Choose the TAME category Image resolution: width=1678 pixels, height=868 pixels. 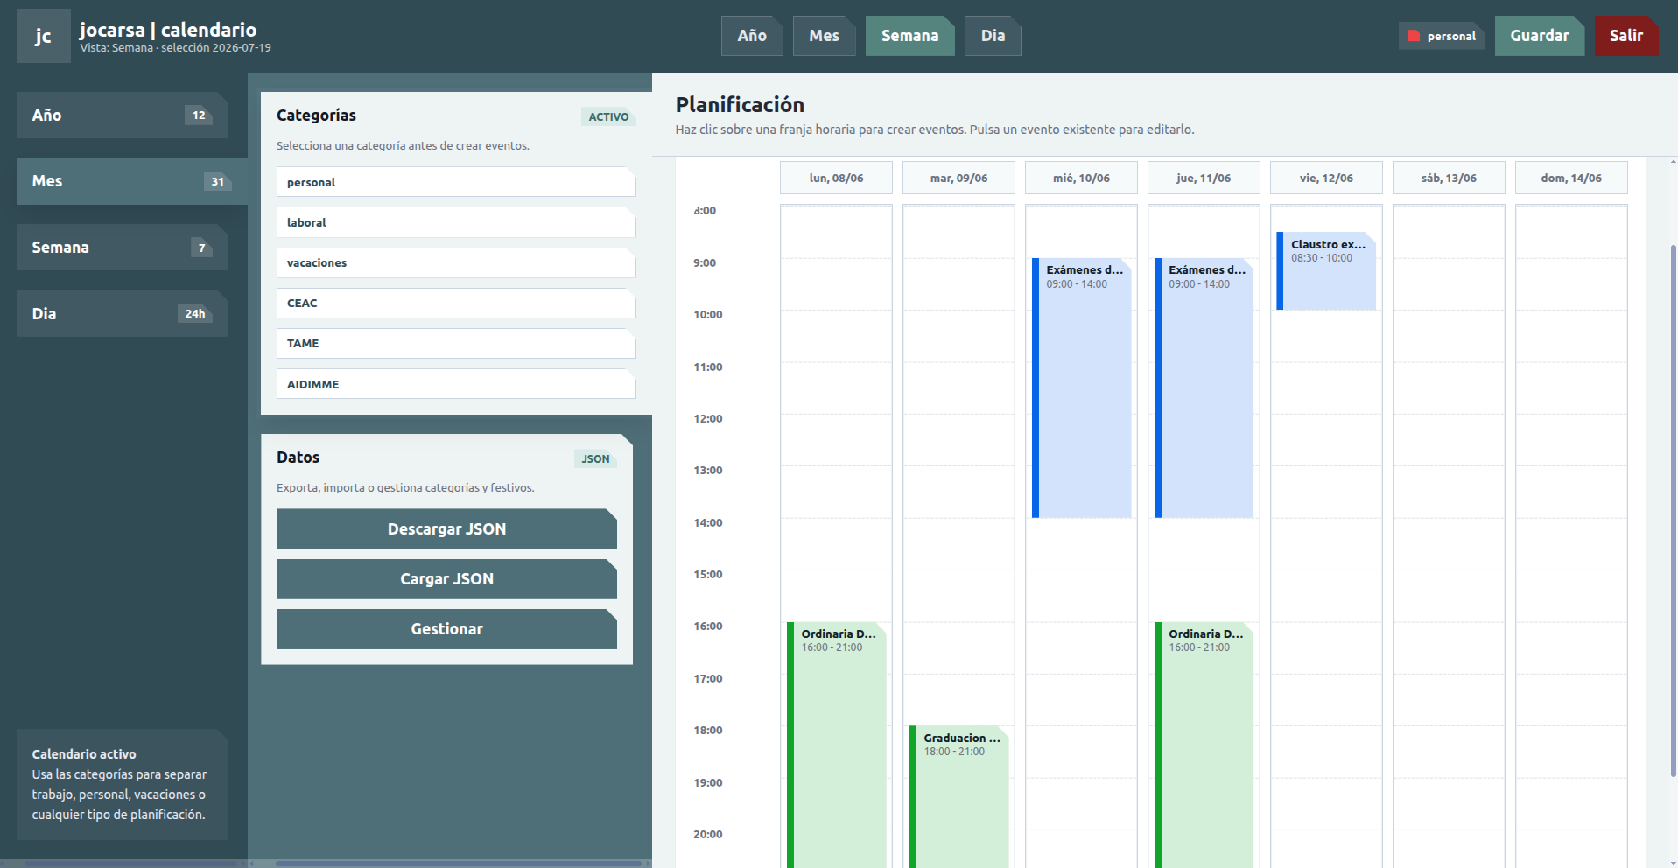(x=456, y=343)
